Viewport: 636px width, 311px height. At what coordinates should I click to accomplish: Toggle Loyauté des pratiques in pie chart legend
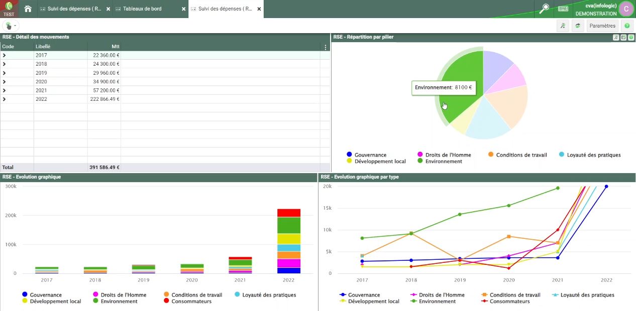tap(590, 155)
